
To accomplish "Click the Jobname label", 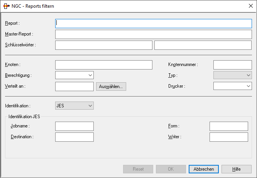I will (x=20, y=126).
